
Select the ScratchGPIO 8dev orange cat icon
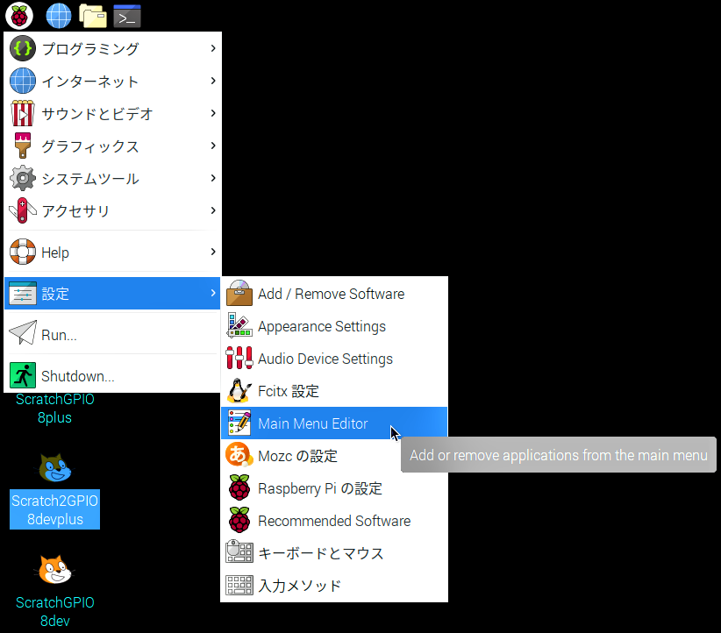[x=54, y=570]
